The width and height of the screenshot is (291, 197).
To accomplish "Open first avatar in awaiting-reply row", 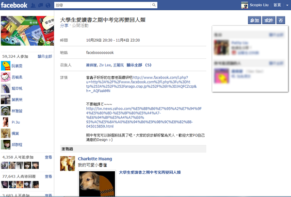I will point(4,184).
